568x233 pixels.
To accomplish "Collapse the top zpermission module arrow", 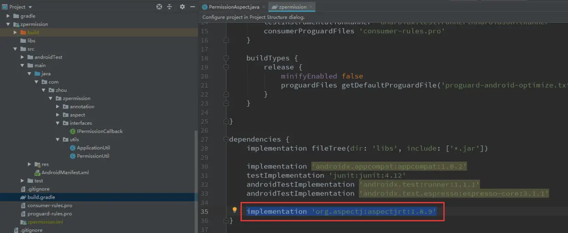I will click(x=8, y=24).
